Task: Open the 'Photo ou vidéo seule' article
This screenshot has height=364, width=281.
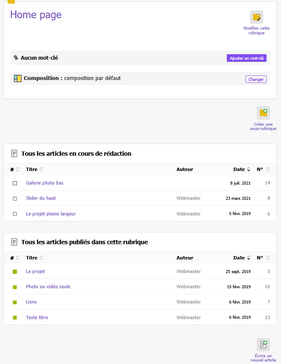Action: [x=48, y=287]
